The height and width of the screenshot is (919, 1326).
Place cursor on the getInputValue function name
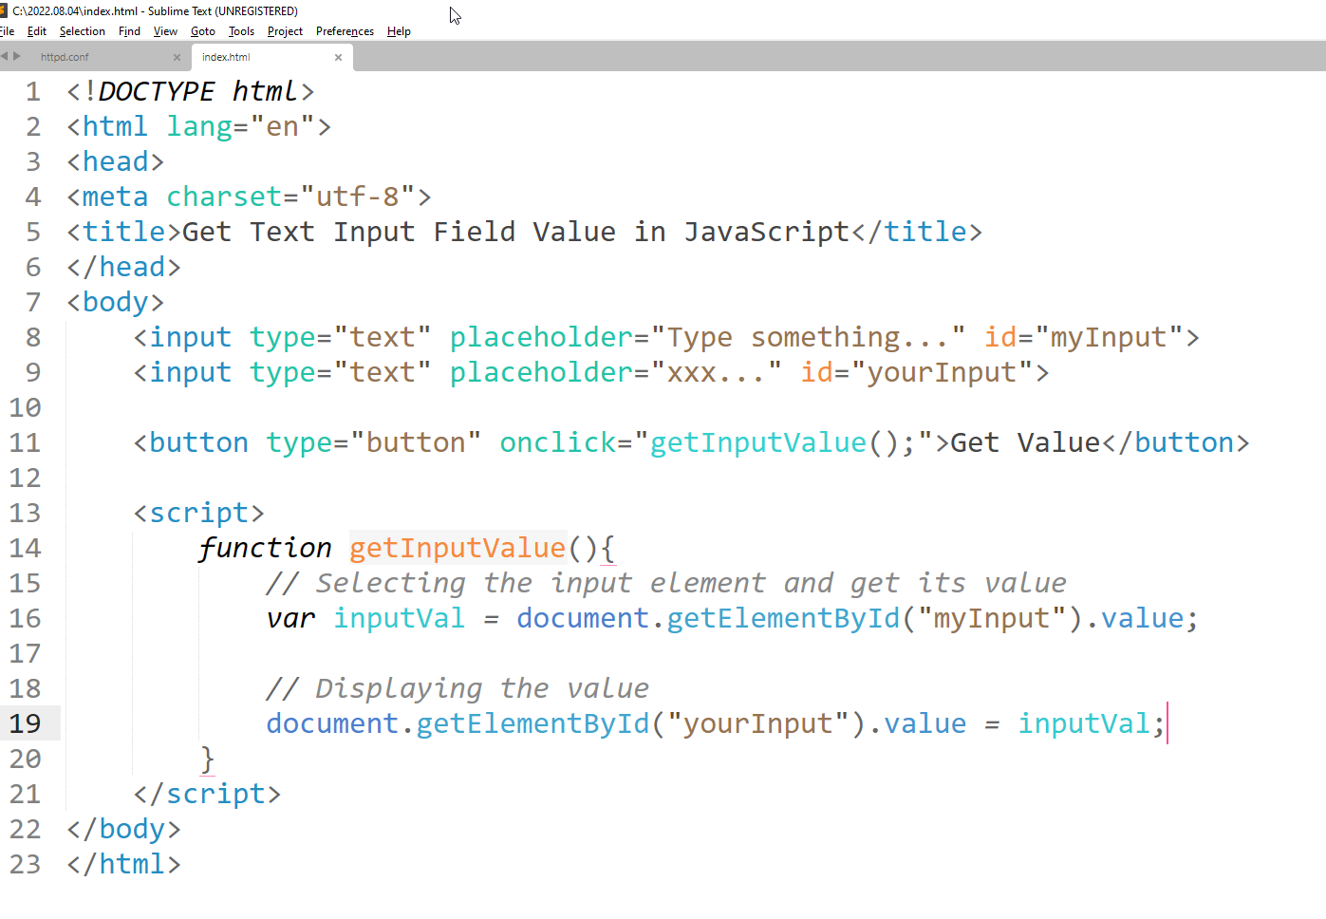point(458,548)
